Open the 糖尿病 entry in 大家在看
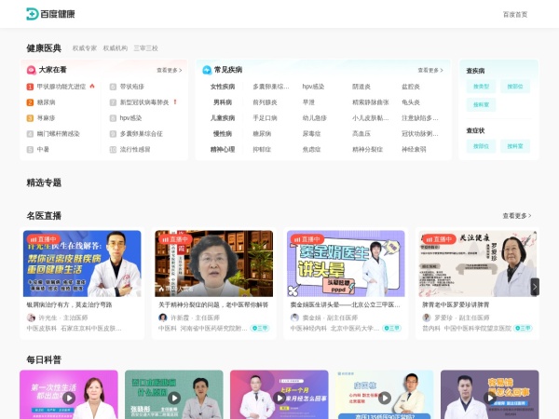Image resolution: width=559 pixels, height=419 pixels. (47, 102)
